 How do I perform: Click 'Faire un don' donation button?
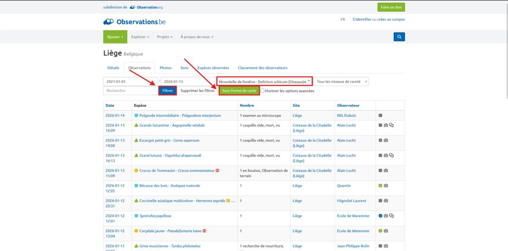tap(391, 7)
